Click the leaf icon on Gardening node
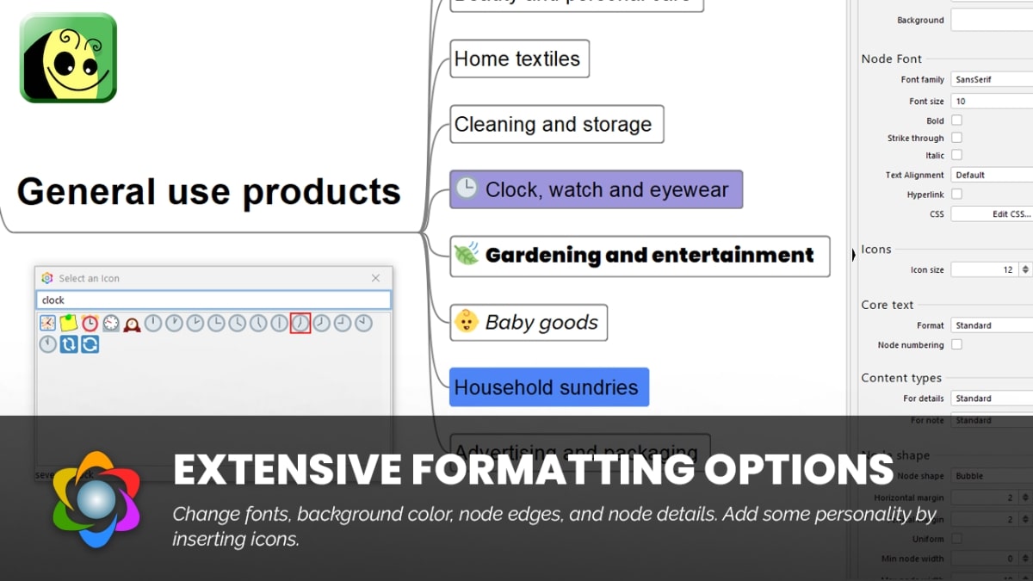1033x581 pixels. click(x=467, y=254)
